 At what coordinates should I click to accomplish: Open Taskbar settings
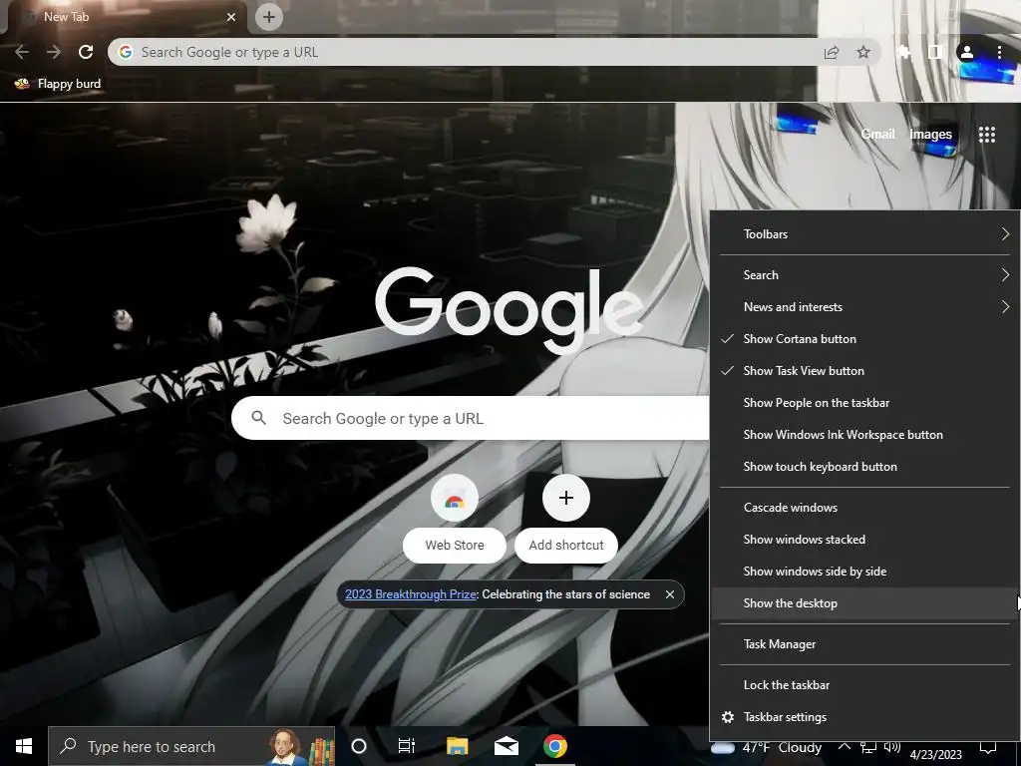[864, 717]
